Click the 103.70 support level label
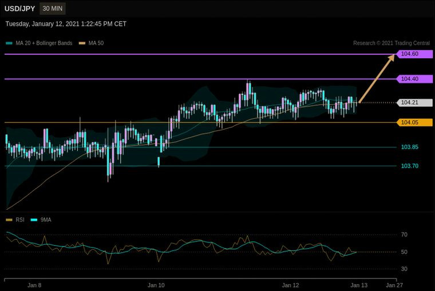 tap(410, 166)
